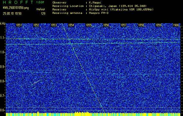The width and height of the screenshot is (183, 116).
Task: Click the 1856 time marker
Action: 106,25
